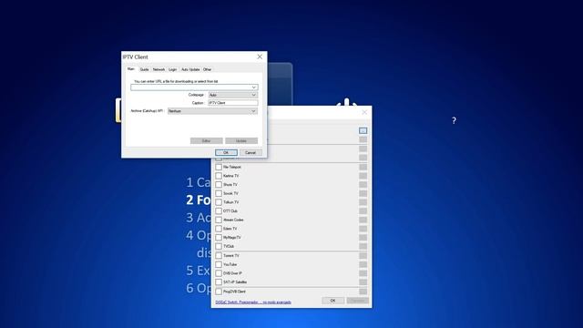The image size is (583, 328).
Task: Open settings button on MyMagic TV row
Action: 363,237
